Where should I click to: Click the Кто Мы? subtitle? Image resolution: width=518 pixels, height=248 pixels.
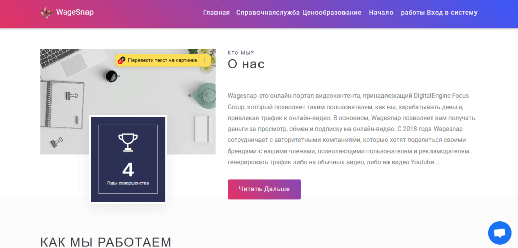241,52
